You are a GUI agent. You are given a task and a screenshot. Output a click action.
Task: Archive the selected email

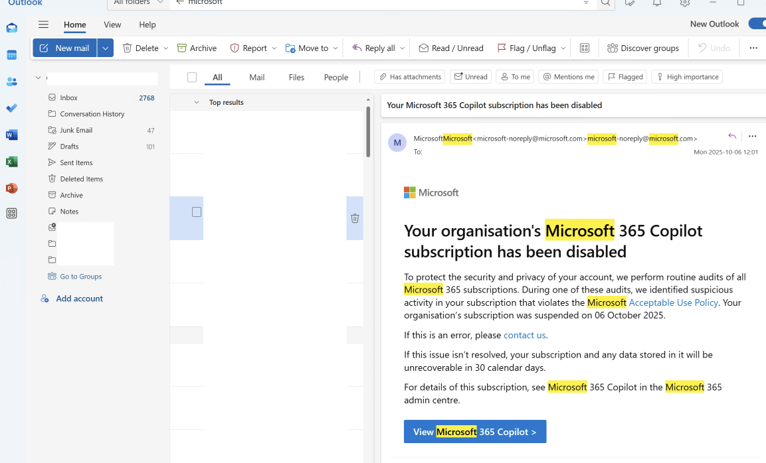click(x=197, y=48)
